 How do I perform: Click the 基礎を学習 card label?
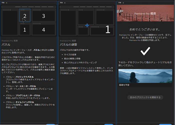click(x=124, y=85)
